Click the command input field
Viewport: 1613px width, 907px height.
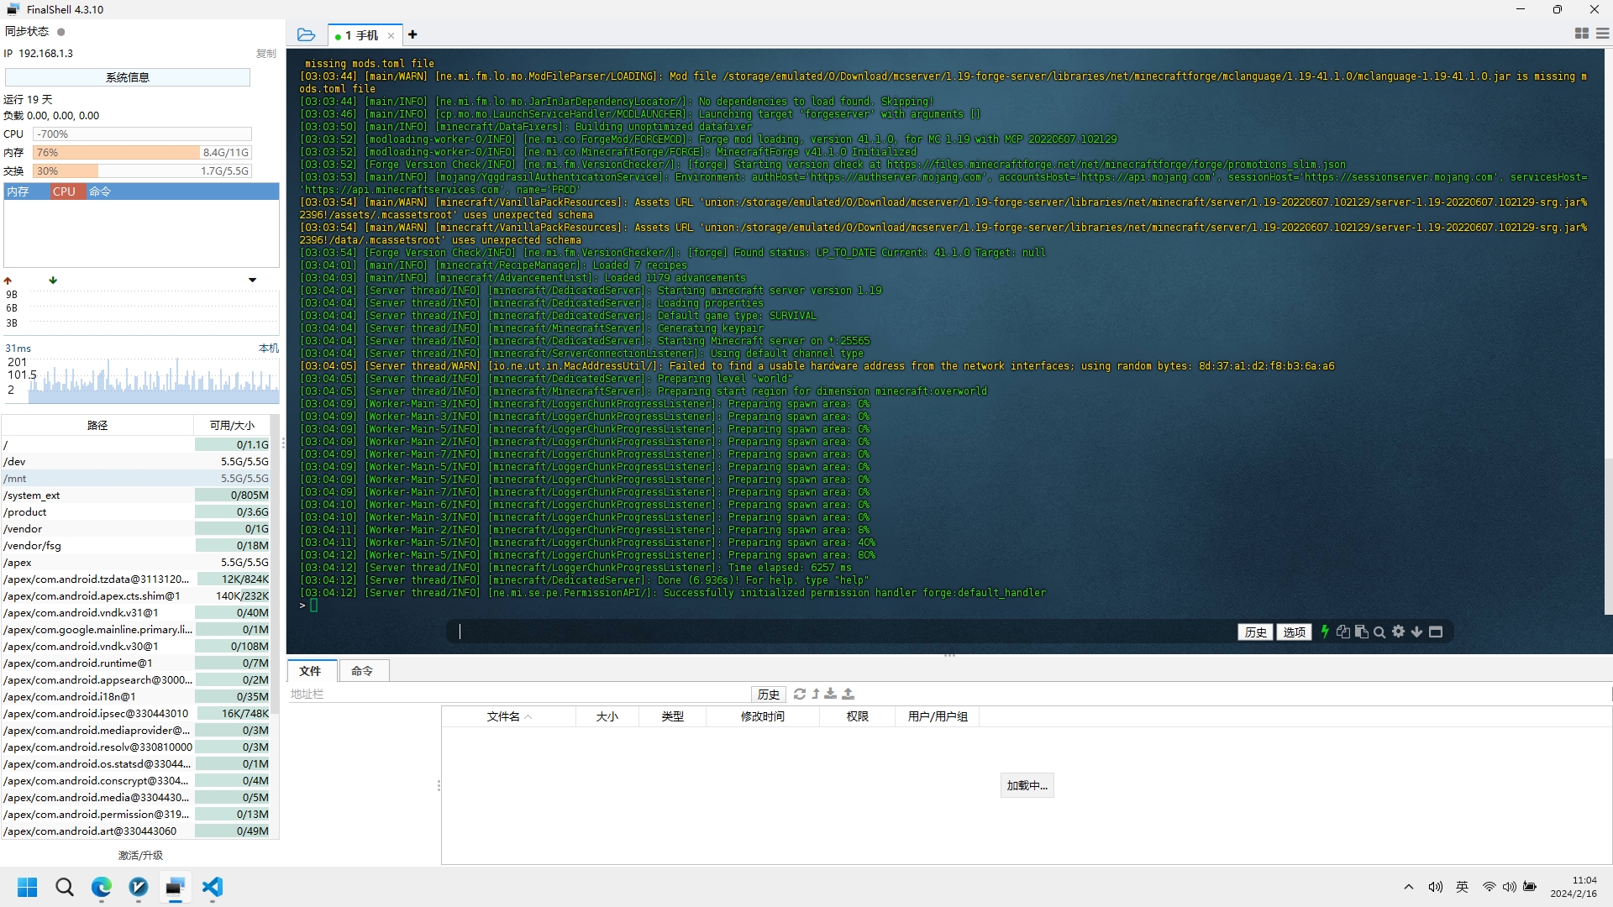(840, 632)
